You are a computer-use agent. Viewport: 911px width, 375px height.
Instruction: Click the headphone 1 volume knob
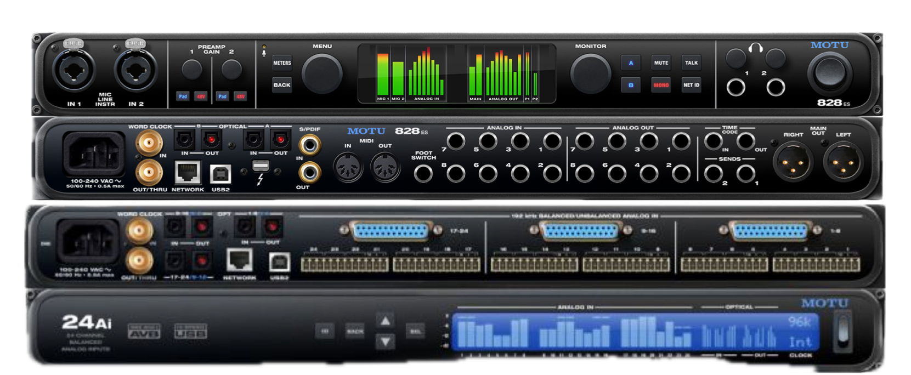(x=736, y=58)
